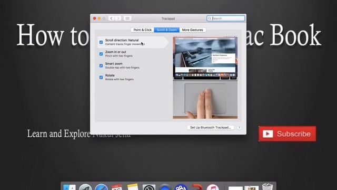Toggle the Zoom in or out checkbox

coord(101,54)
